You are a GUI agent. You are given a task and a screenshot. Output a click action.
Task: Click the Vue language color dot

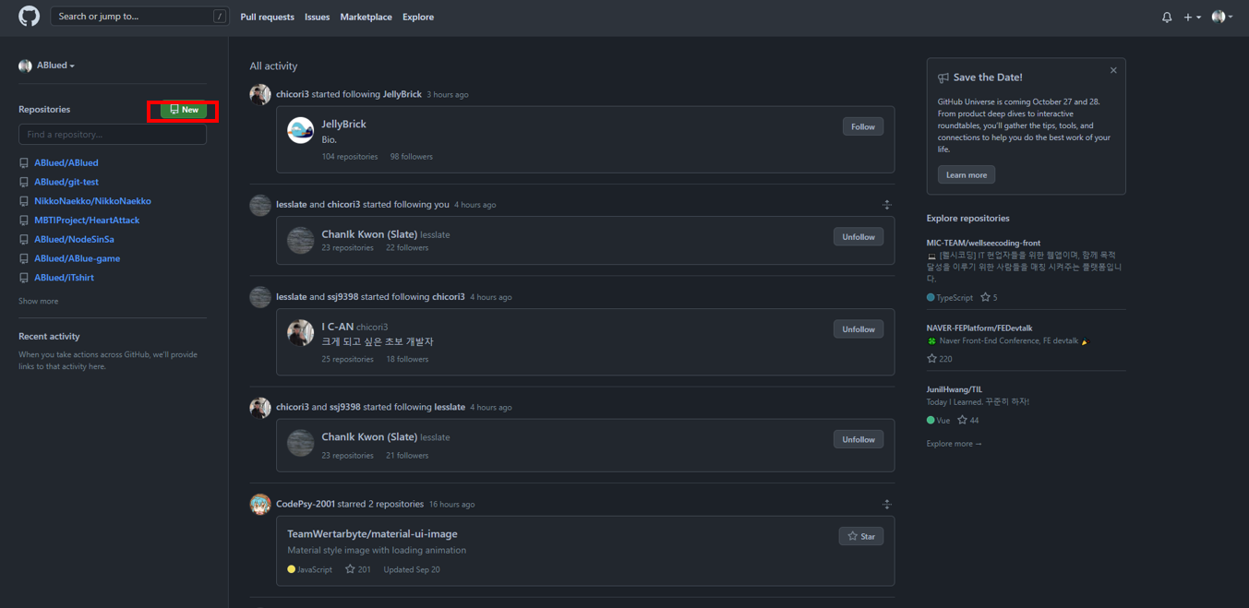tap(931, 420)
